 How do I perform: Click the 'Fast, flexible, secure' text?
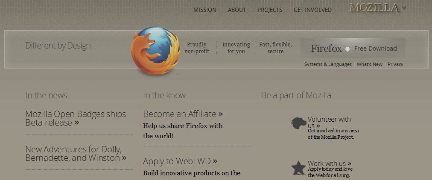point(275,48)
